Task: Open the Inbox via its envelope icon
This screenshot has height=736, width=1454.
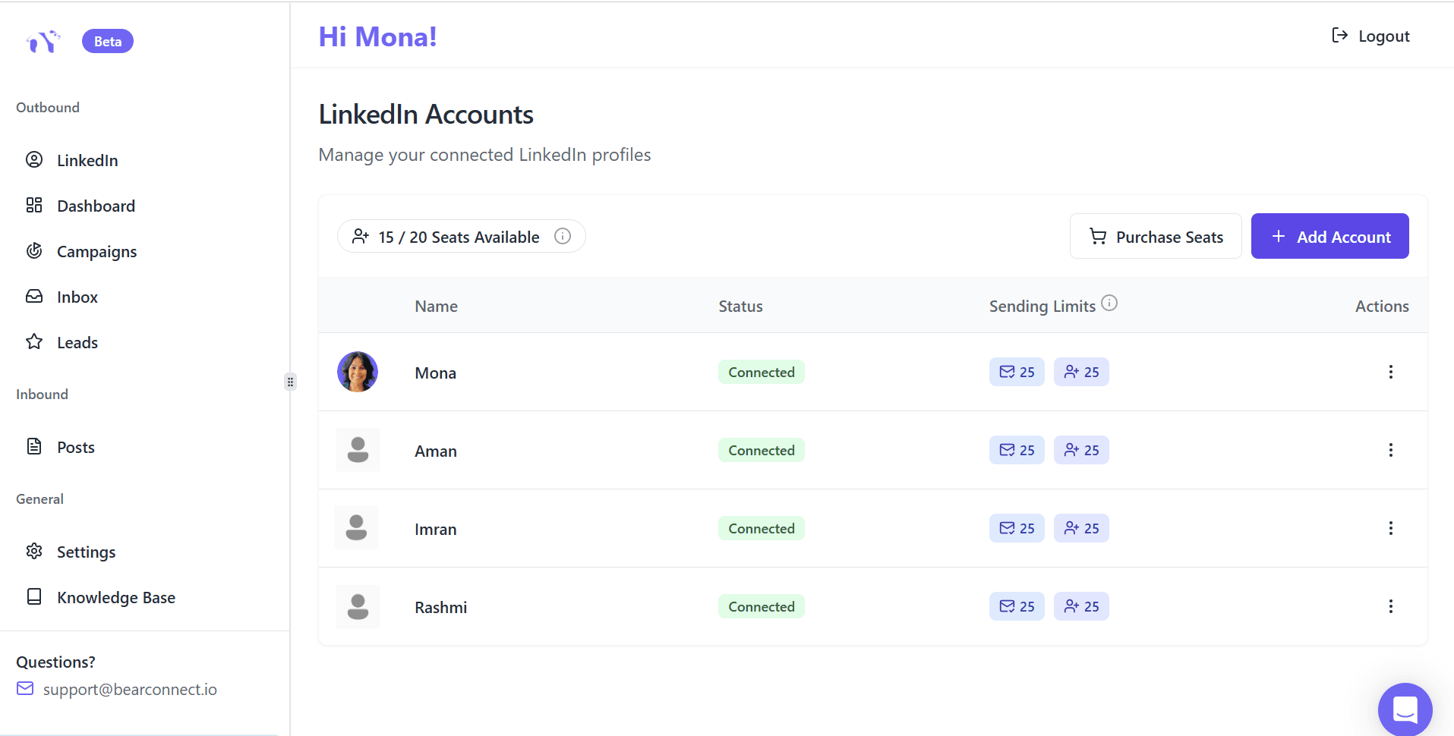Action: click(x=34, y=296)
